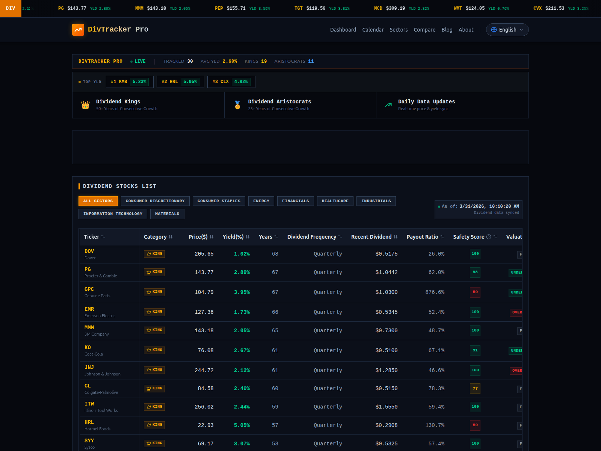
Task: Open the Calendar page from navigation
Action: tap(373, 30)
